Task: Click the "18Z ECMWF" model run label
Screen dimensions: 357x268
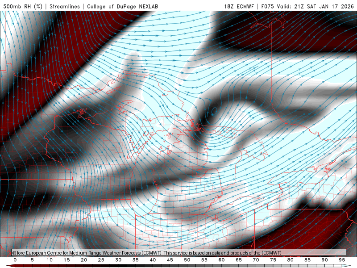Action: coord(239,6)
